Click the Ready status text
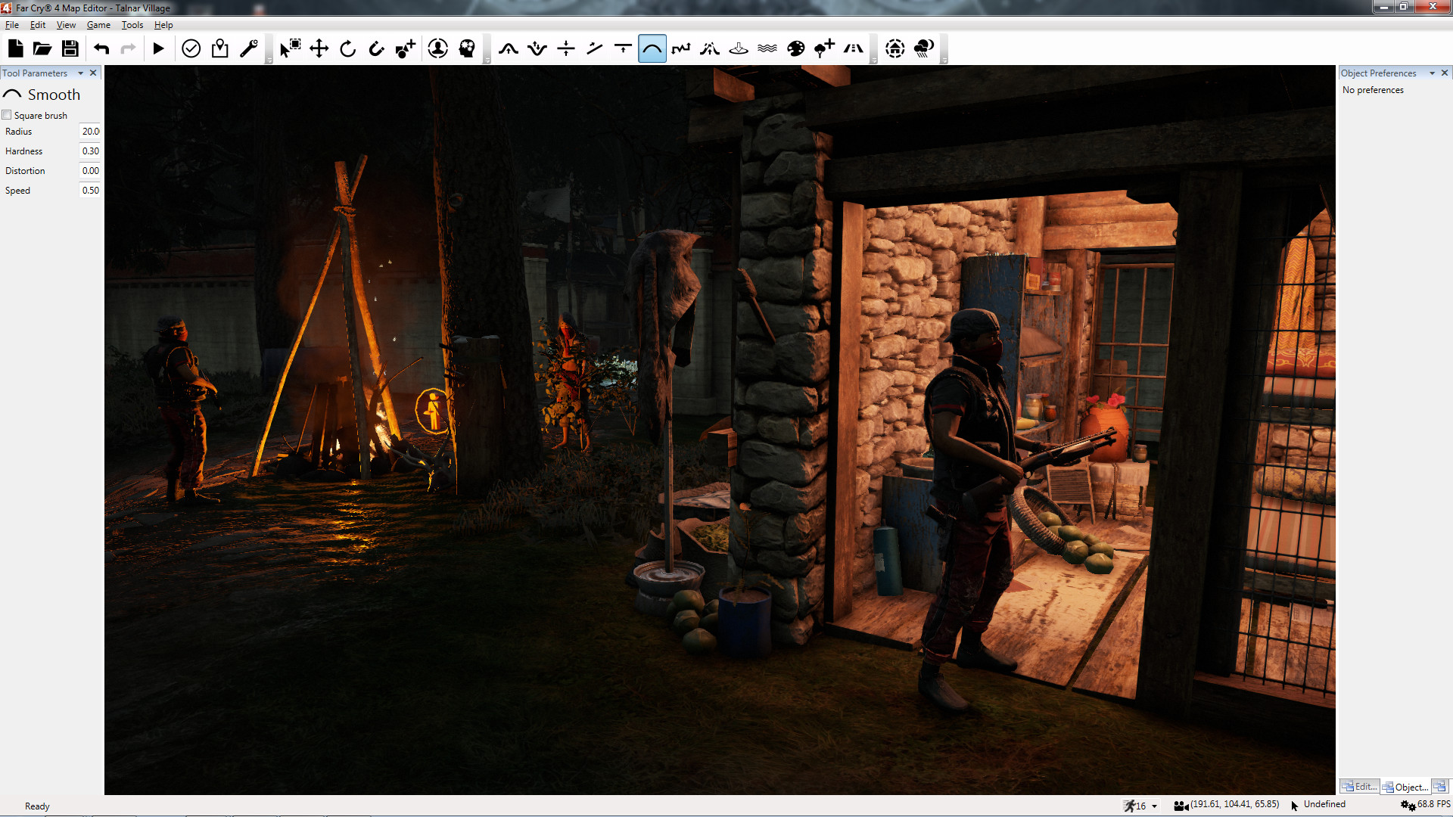Screen dimensions: 1453x817 pyautogui.click(x=37, y=806)
